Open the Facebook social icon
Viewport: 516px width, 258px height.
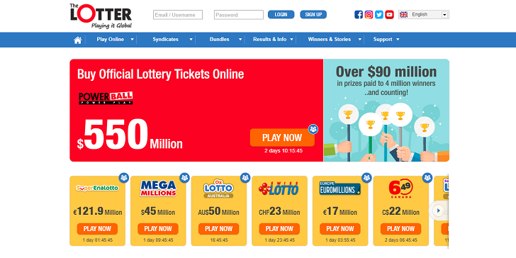tap(359, 15)
